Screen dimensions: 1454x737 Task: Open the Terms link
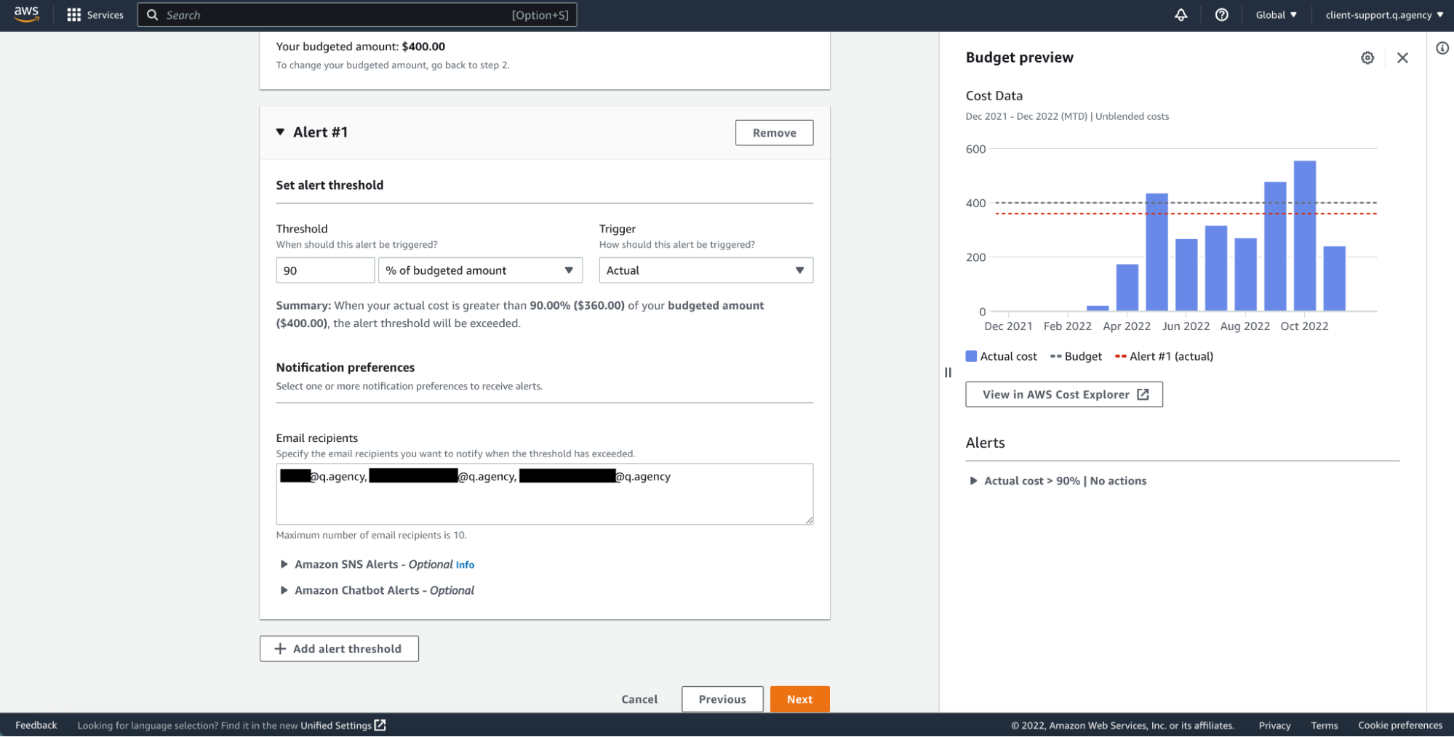1324,725
